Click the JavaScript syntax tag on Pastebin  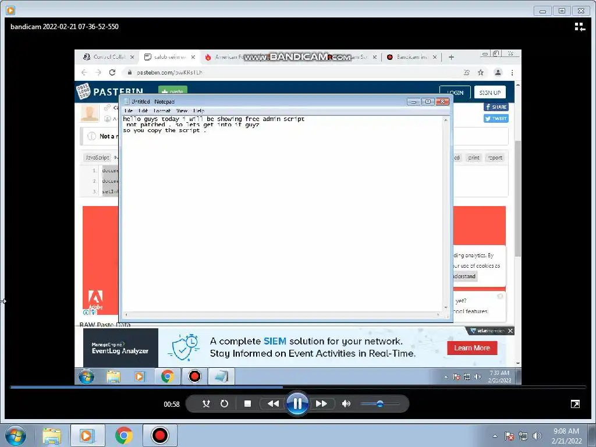pyautogui.click(x=97, y=157)
